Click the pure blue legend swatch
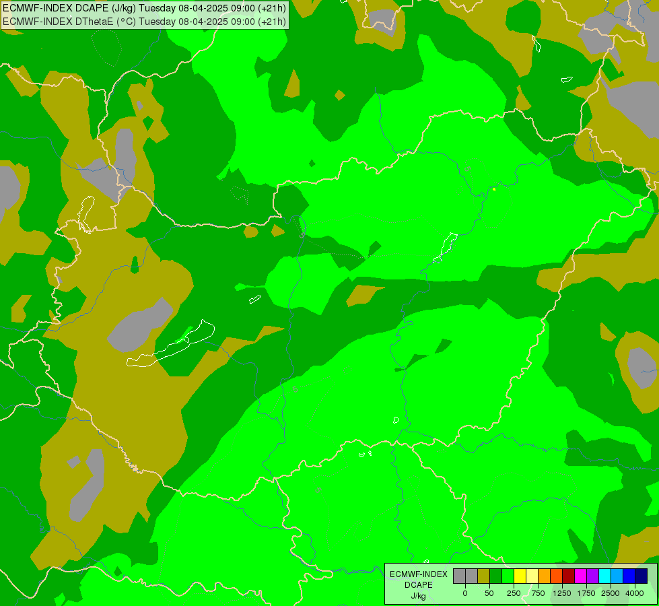659x606 pixels. (x=629, y=576)
